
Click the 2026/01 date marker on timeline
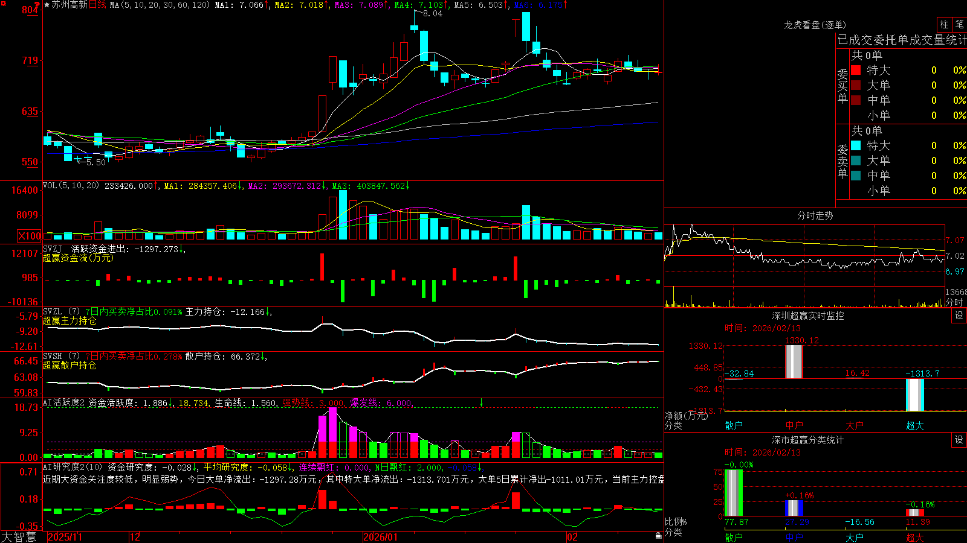[x=380, y=537]
